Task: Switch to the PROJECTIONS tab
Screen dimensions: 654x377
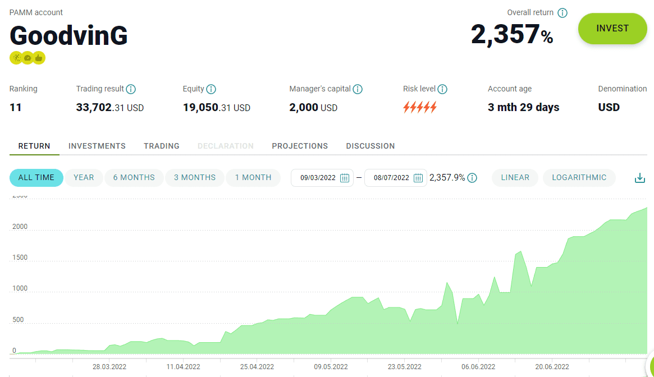Action: pyautogui.click(x=300, y=146)
